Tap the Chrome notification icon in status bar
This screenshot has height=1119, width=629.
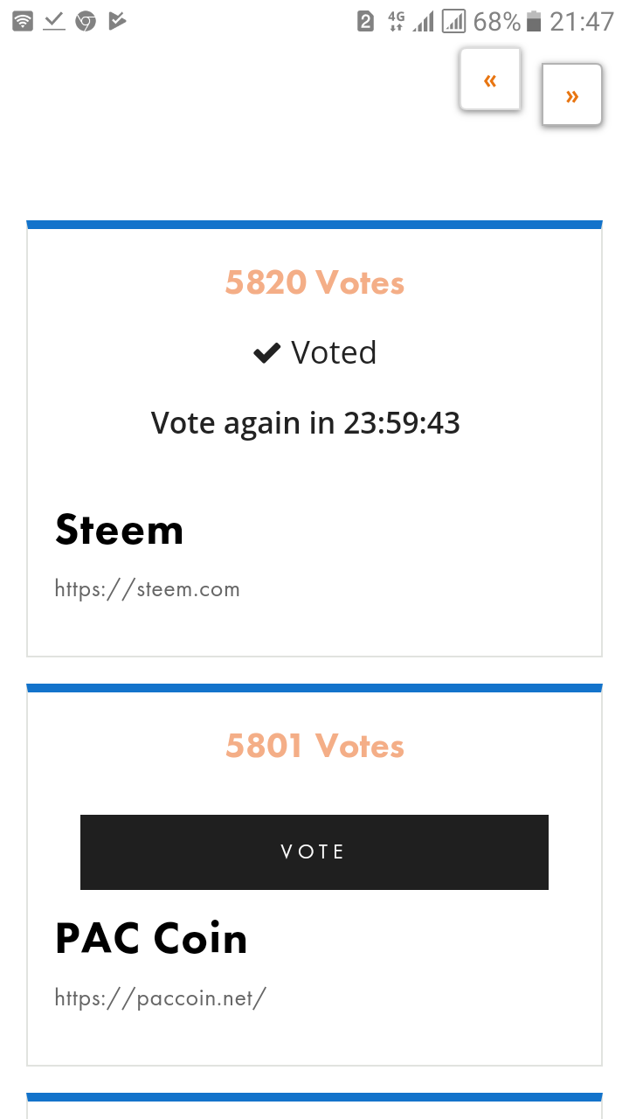(86, 21)
